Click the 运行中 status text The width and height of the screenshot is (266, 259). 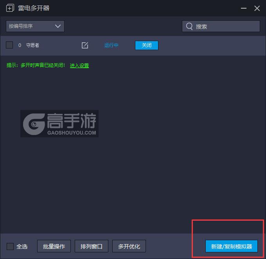(x=111, y=45)
